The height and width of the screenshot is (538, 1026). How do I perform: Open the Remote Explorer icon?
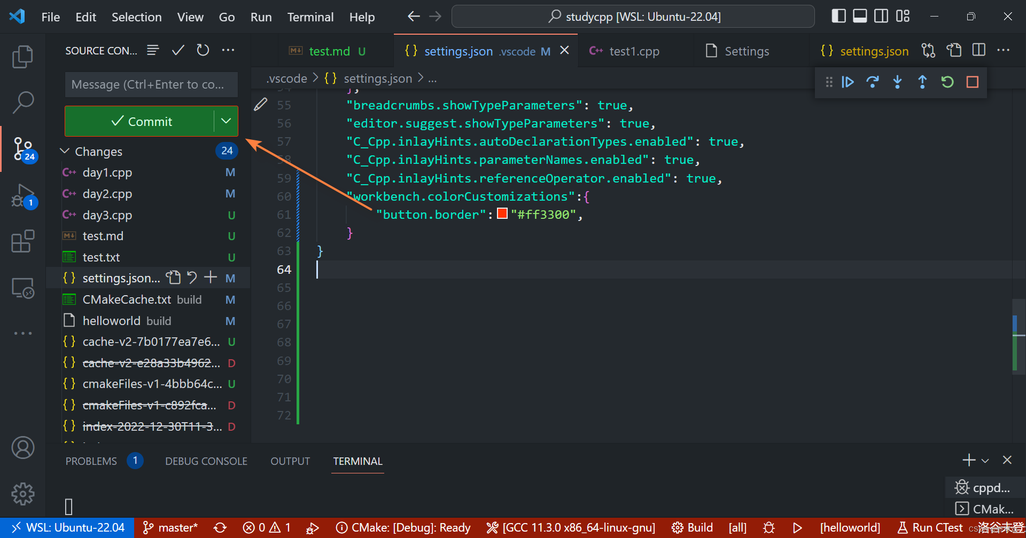click(x=22, y=288)
